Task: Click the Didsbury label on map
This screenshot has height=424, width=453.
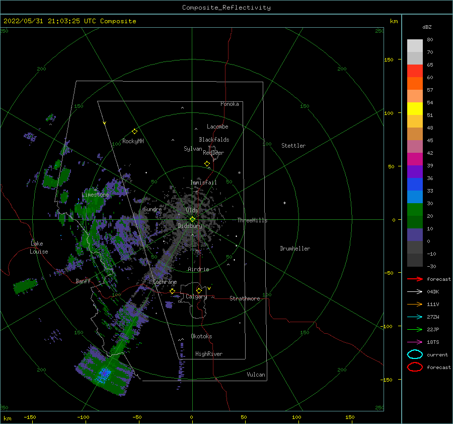Action: point(190,226)
